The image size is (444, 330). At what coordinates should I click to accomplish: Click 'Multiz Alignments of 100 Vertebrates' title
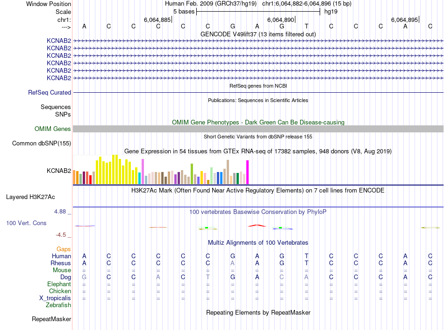click(258, 242)
